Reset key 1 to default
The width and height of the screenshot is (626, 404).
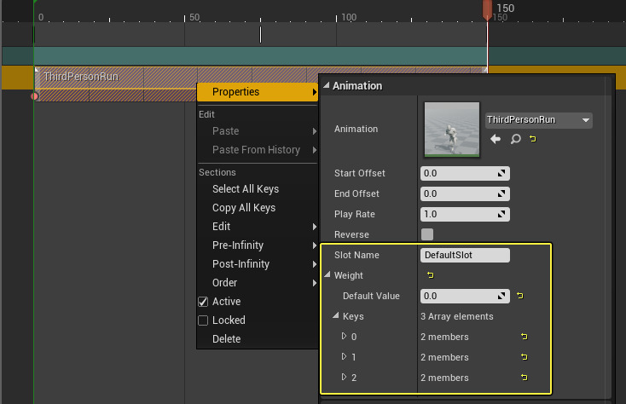(523, 357)
